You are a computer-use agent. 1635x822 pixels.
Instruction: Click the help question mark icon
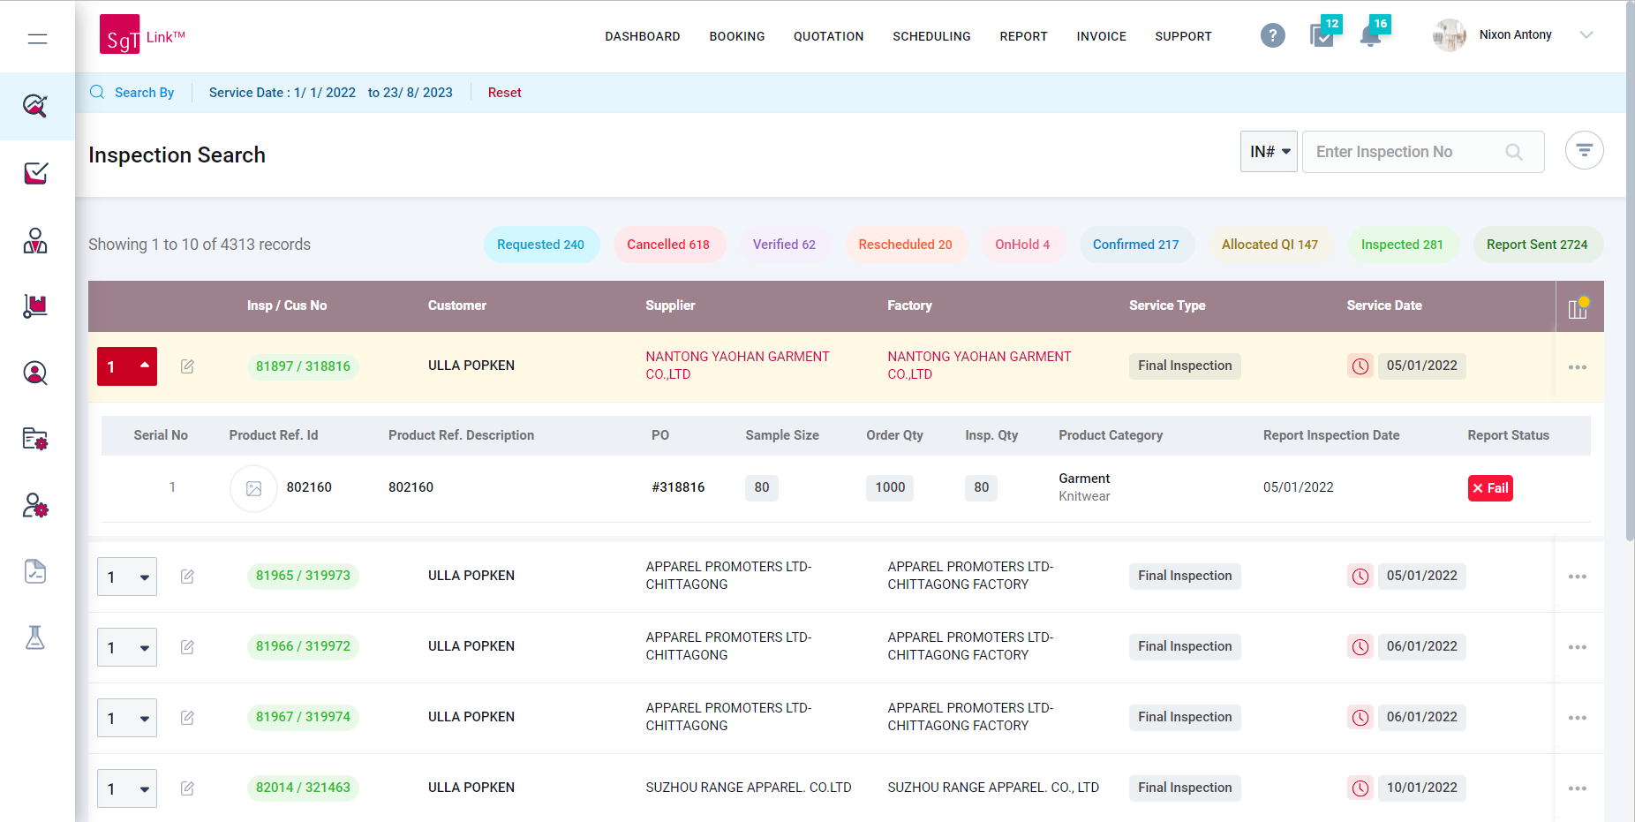pos(1272,36)
